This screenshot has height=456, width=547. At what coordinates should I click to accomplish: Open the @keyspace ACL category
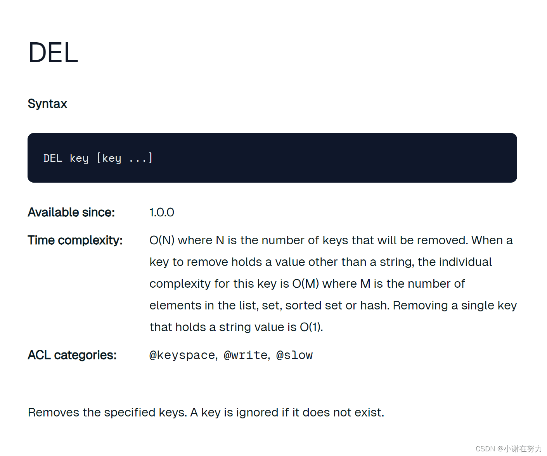182,355
